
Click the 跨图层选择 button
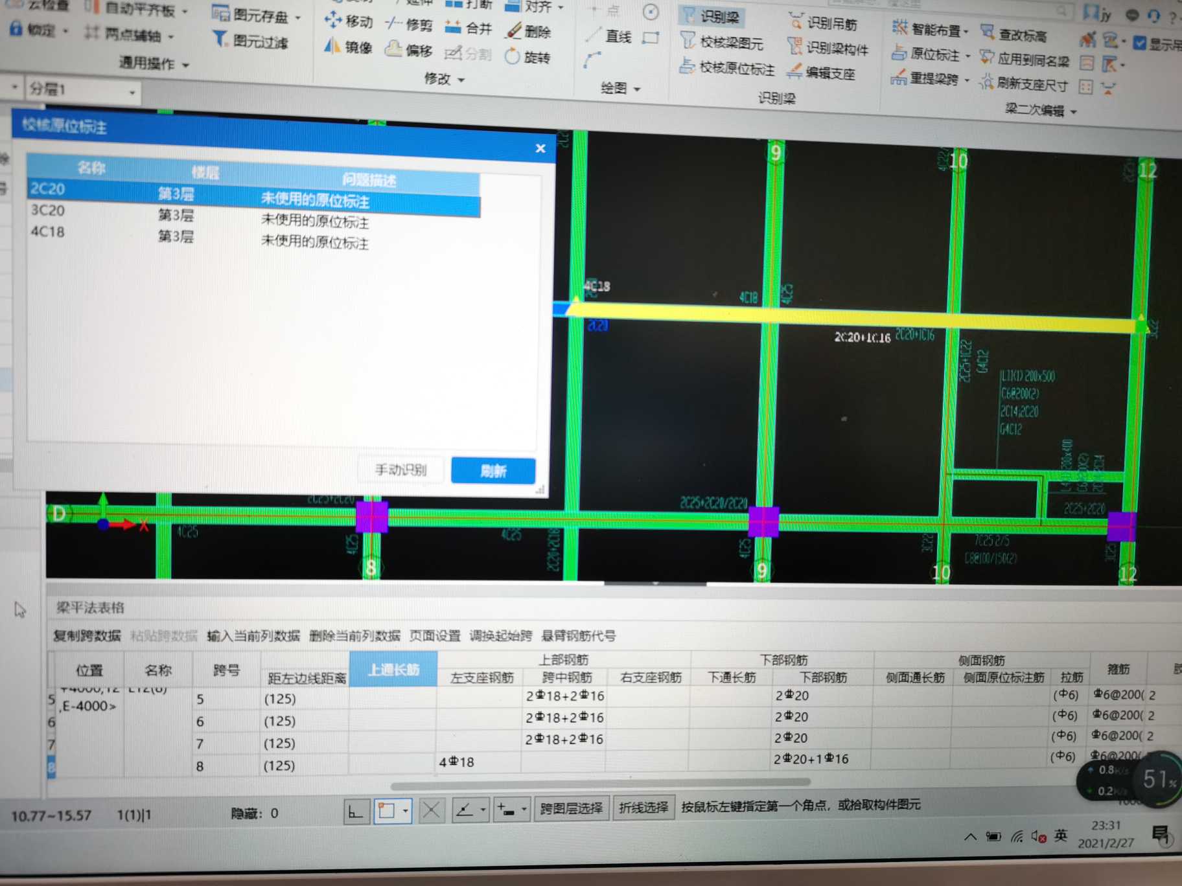pyautogui.click(x=571, y=808)
